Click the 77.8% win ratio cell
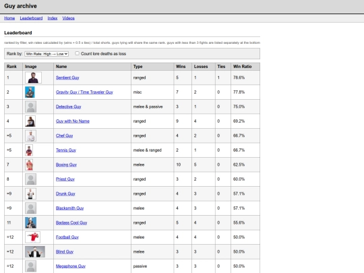Screen dimensions: 364x273 pos(245,92)
